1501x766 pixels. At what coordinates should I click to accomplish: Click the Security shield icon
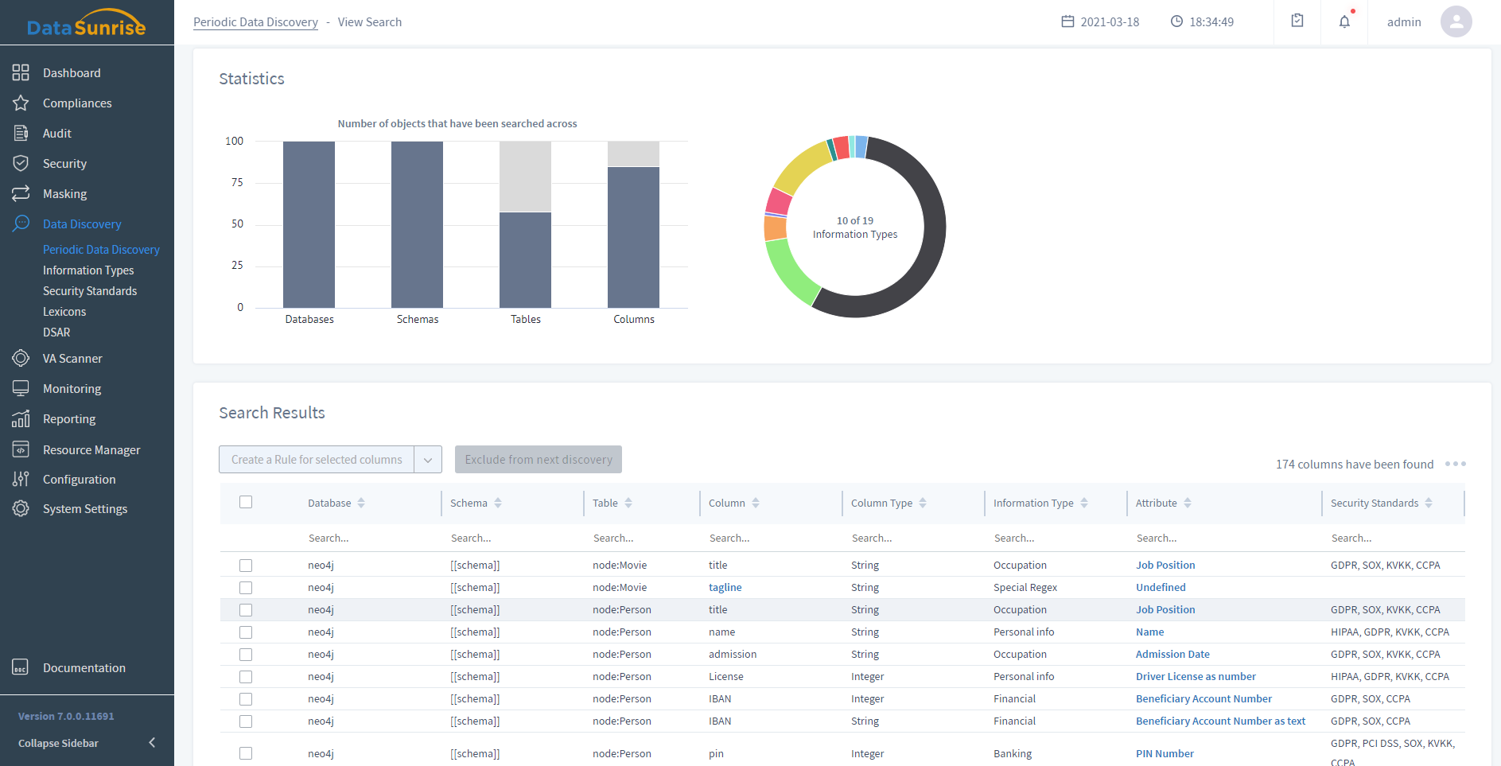(x=21, y=164)
